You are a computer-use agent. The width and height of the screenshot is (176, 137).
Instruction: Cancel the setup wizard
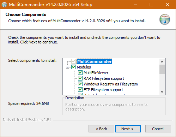158,129
